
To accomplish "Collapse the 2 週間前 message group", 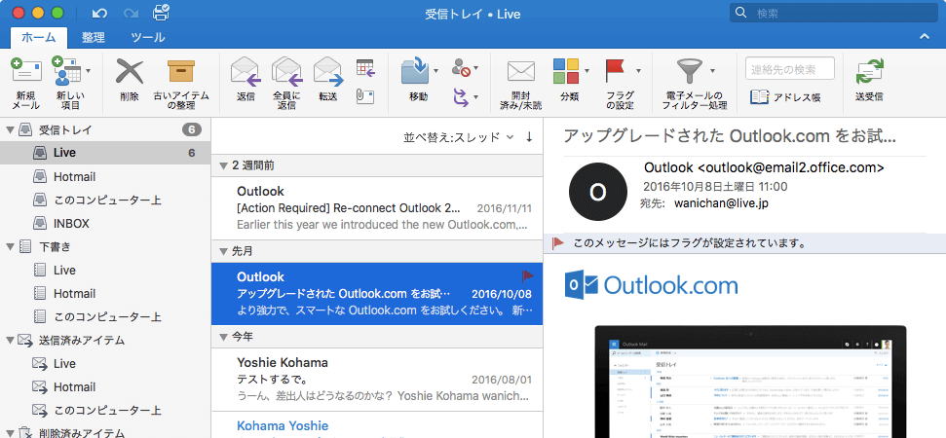I will pyautogui.click(x=224, y=165).
